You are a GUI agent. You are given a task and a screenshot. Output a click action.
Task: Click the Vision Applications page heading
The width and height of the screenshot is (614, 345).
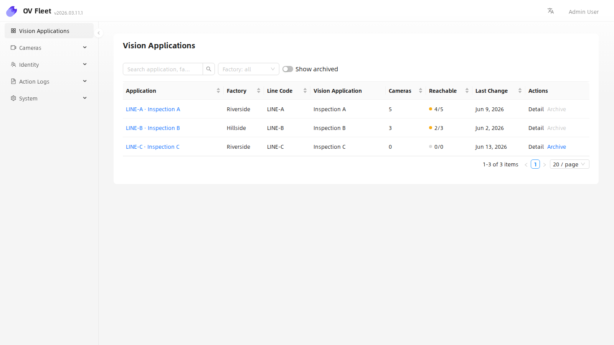point(159,46)
